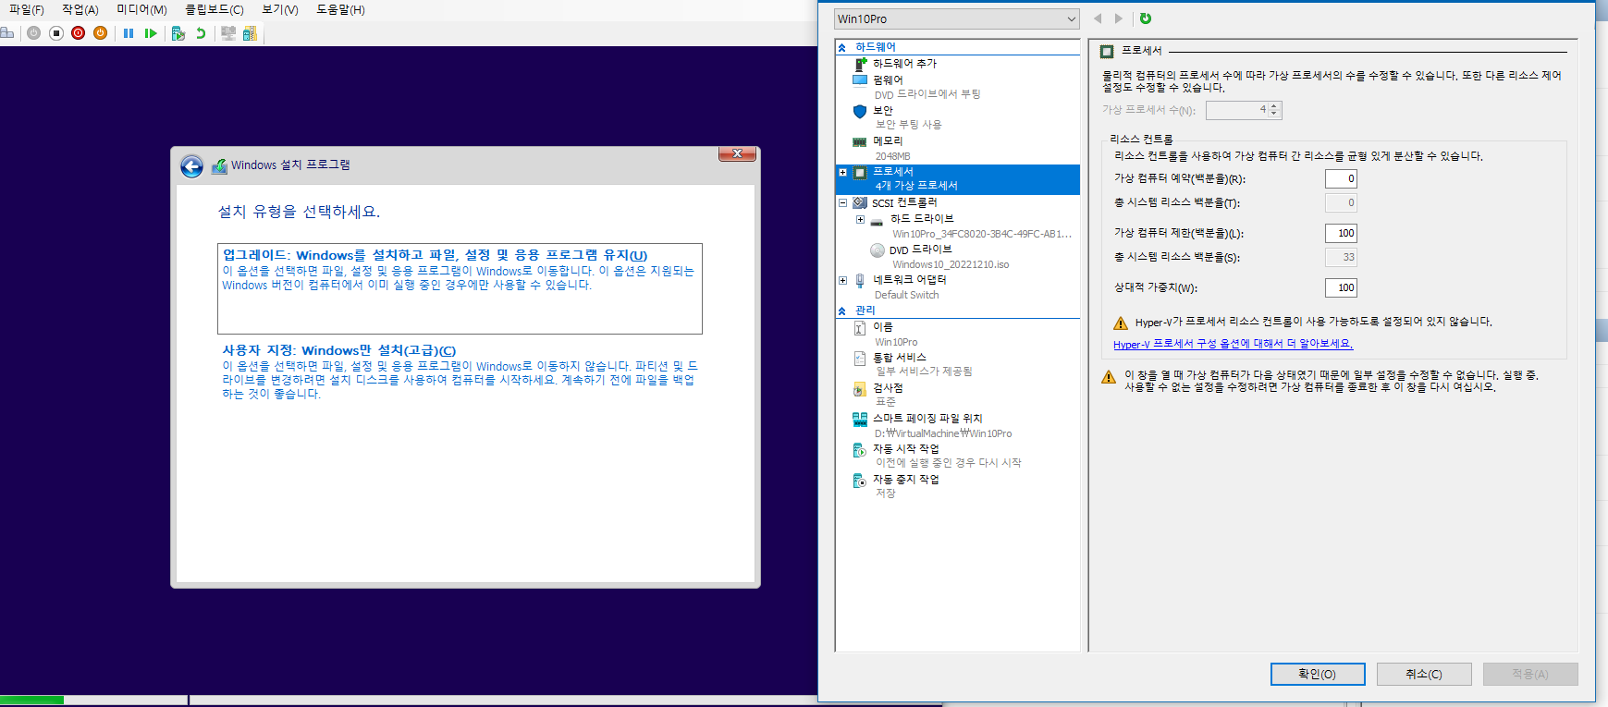Select the Hard Drive (하드 드라이브) item
This screenshot has height=707, width=1608.
pyautogui.click(x=922, y=219)
